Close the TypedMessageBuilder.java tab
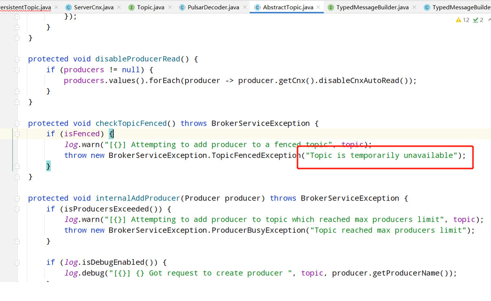Screen dimensions: 491x301 414,7
